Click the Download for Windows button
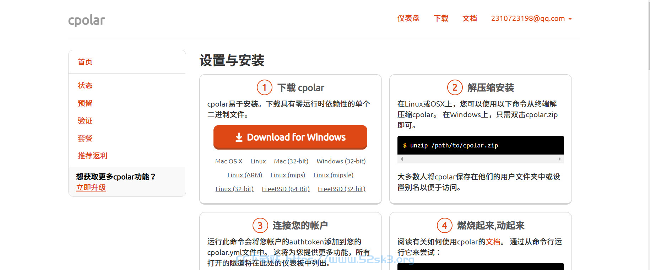This screenshot has width=650, height=270. 290,137
